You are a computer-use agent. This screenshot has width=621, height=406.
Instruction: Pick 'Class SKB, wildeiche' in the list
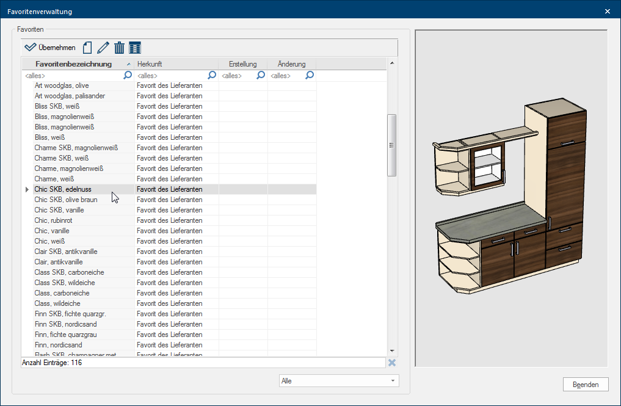point(65,283)
